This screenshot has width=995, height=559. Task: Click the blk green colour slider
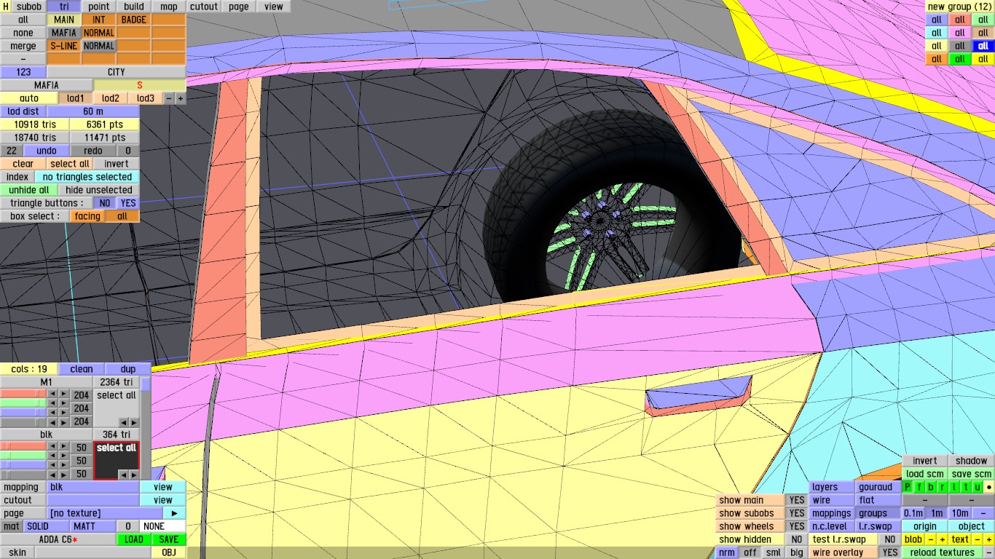(x=23, y=461)
